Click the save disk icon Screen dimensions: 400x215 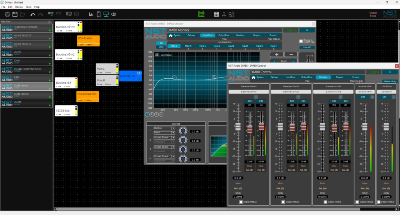[x=15, y=14]
